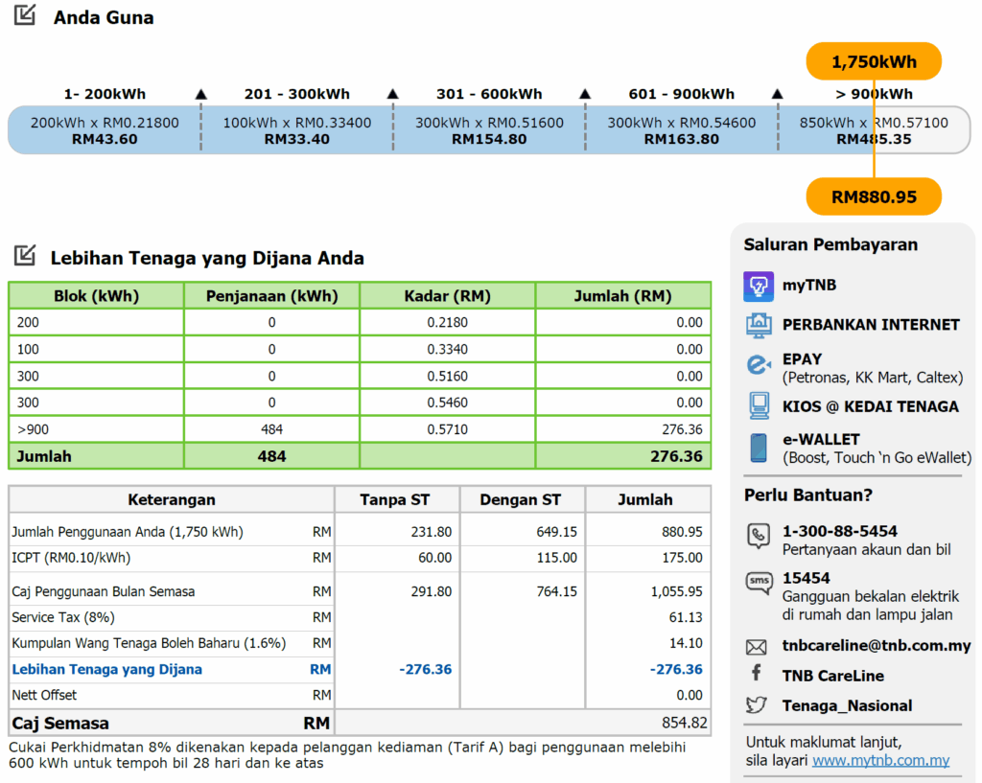Click the Twitter Tenaga_Nasional icon
Screen dimensions: 982x783
click(757, 705)
